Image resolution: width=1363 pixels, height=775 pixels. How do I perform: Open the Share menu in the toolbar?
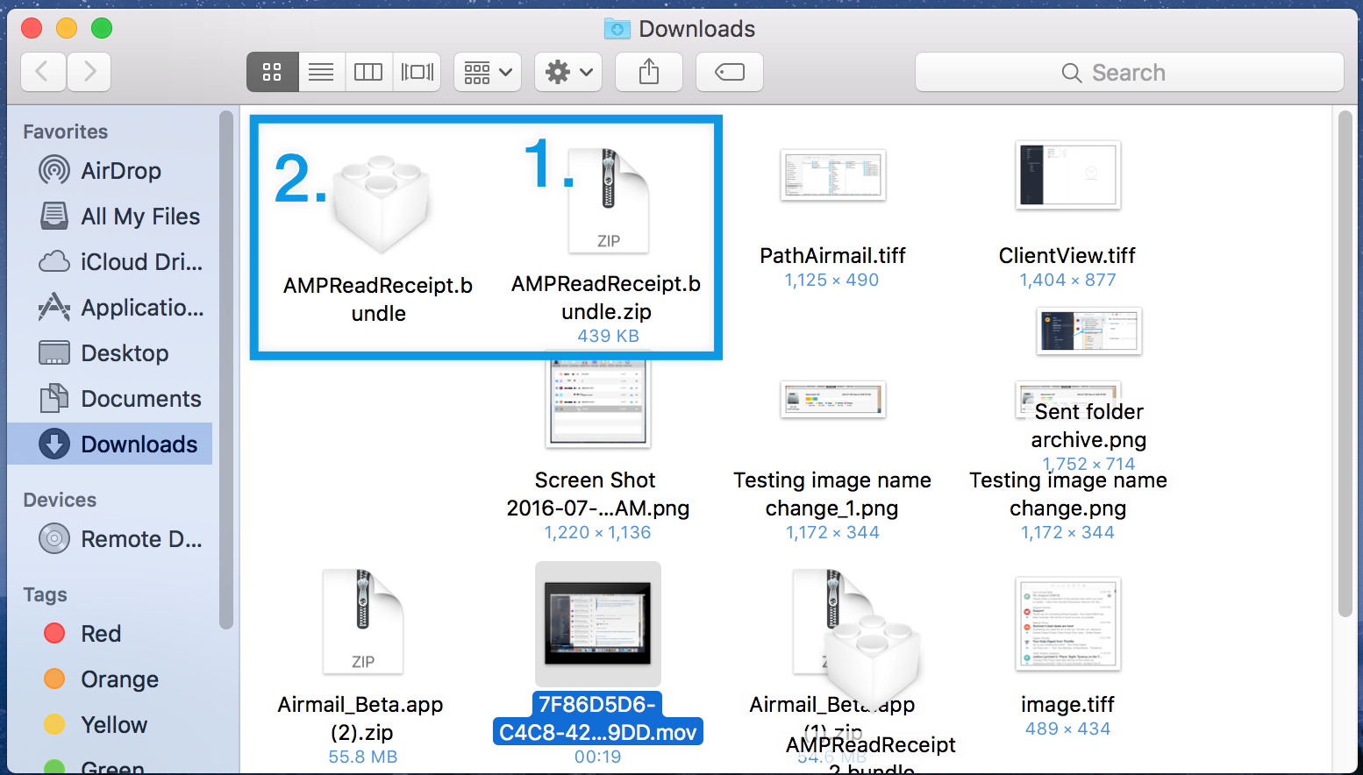point(648,72)
